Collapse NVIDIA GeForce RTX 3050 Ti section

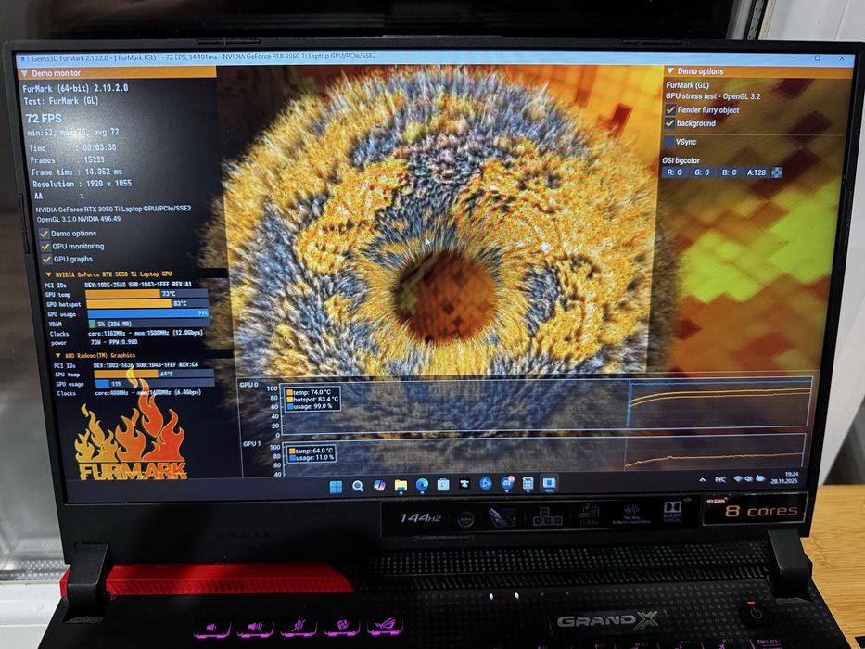[x=48, y=274]
